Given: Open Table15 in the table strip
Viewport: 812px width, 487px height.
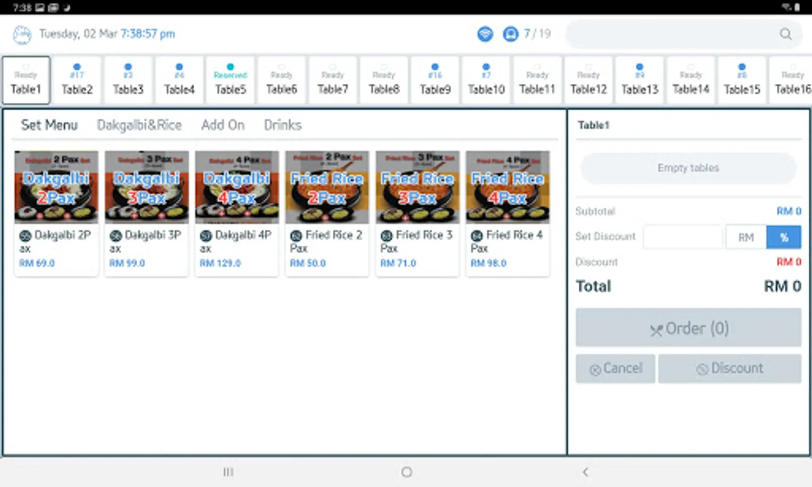Looking at the screenshot, I should (742, 80).
